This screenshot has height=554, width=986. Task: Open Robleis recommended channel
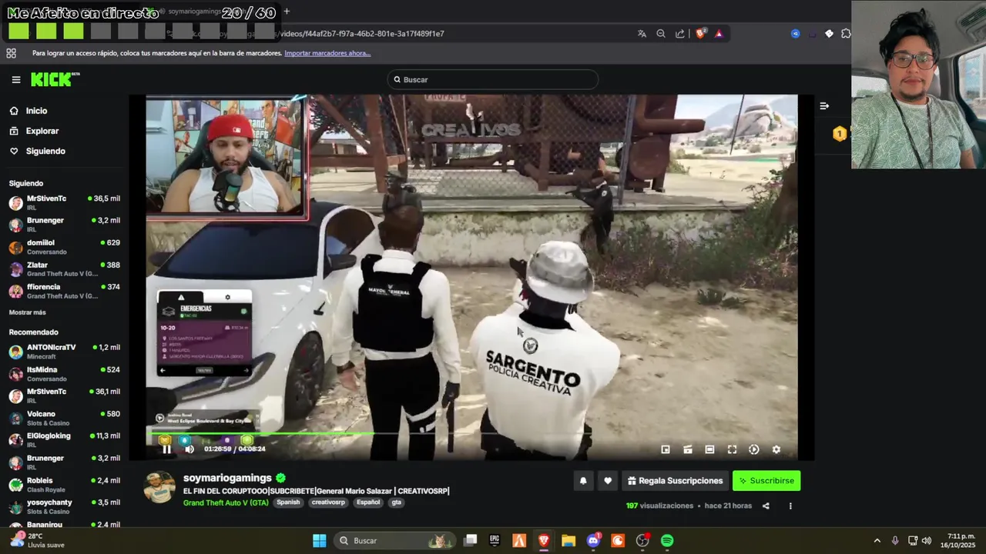point(64,485)
